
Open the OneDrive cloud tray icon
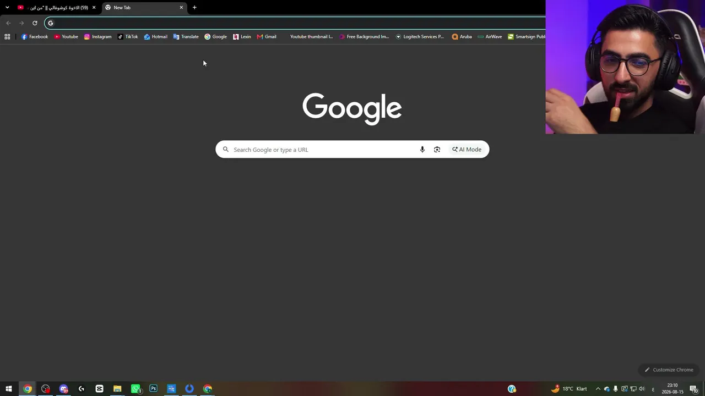tap(607, 389)
